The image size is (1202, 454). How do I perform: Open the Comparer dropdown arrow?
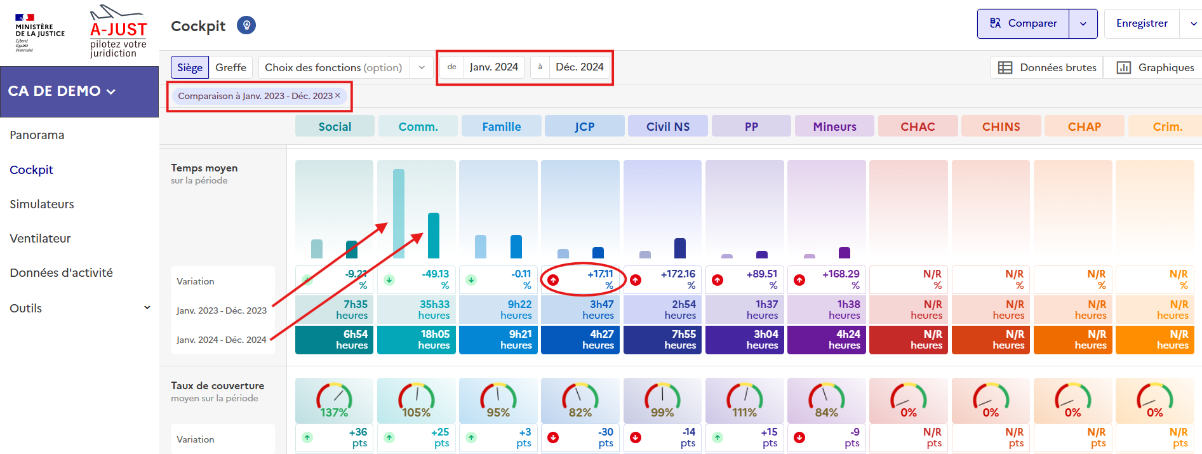1083,23
